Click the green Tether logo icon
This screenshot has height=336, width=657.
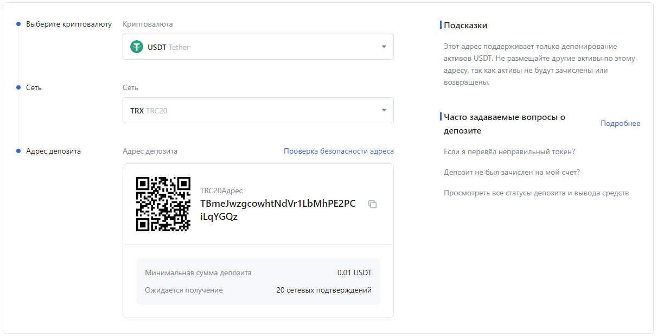point(137,47)
